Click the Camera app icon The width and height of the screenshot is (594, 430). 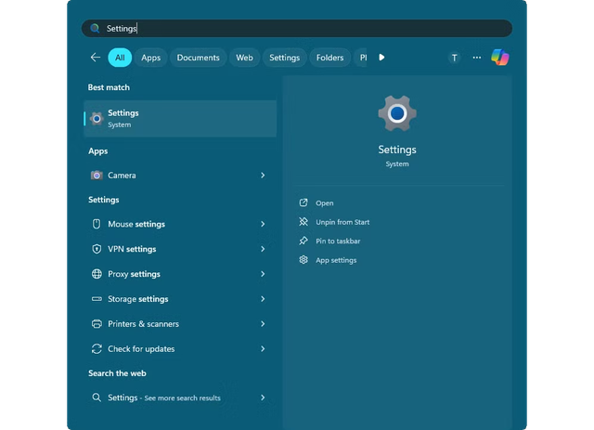[97, 176]
